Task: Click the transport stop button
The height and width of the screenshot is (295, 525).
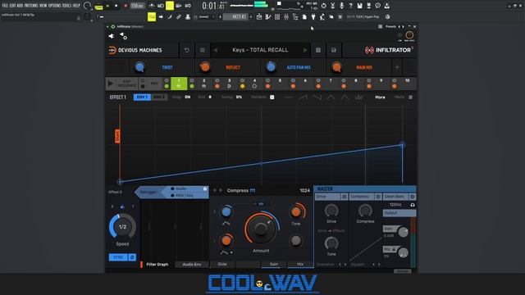Action: click(116, 6)
